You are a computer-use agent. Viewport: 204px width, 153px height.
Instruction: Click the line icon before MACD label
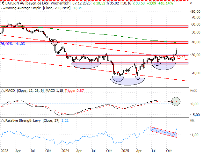click(3, 91)
